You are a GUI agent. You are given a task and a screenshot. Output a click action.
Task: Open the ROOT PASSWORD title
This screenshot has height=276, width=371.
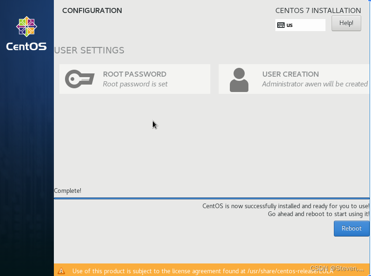(x=134, y=74)
